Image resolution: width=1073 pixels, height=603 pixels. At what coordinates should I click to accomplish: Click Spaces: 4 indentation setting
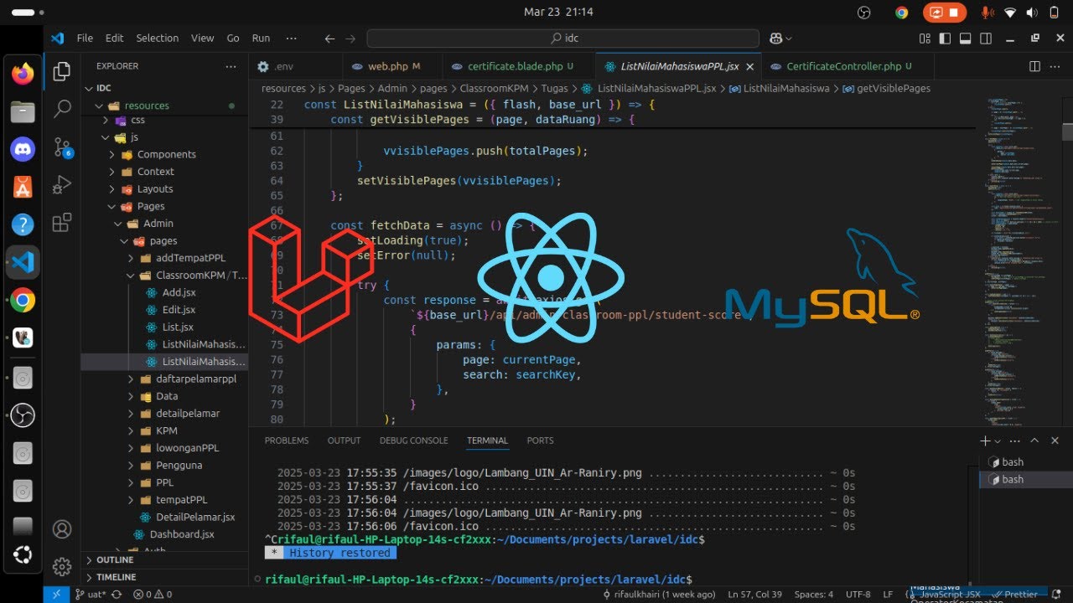813,594
